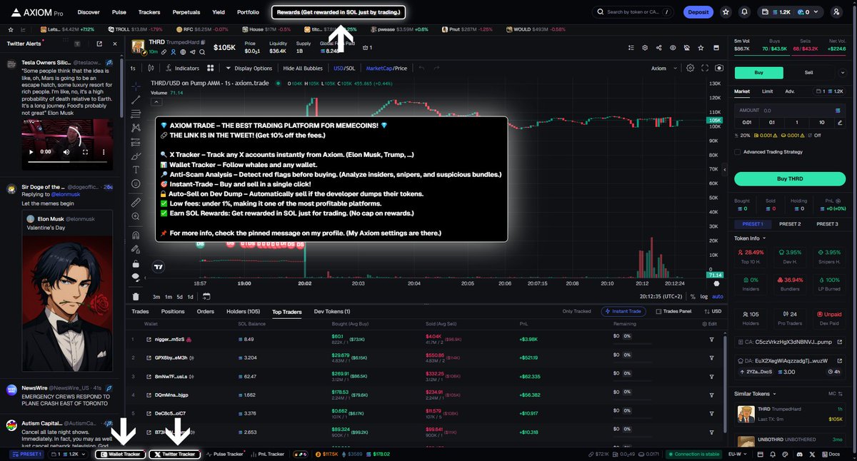Toggle auto scale on chart
857x461 pixels.
tap(718, 296)
